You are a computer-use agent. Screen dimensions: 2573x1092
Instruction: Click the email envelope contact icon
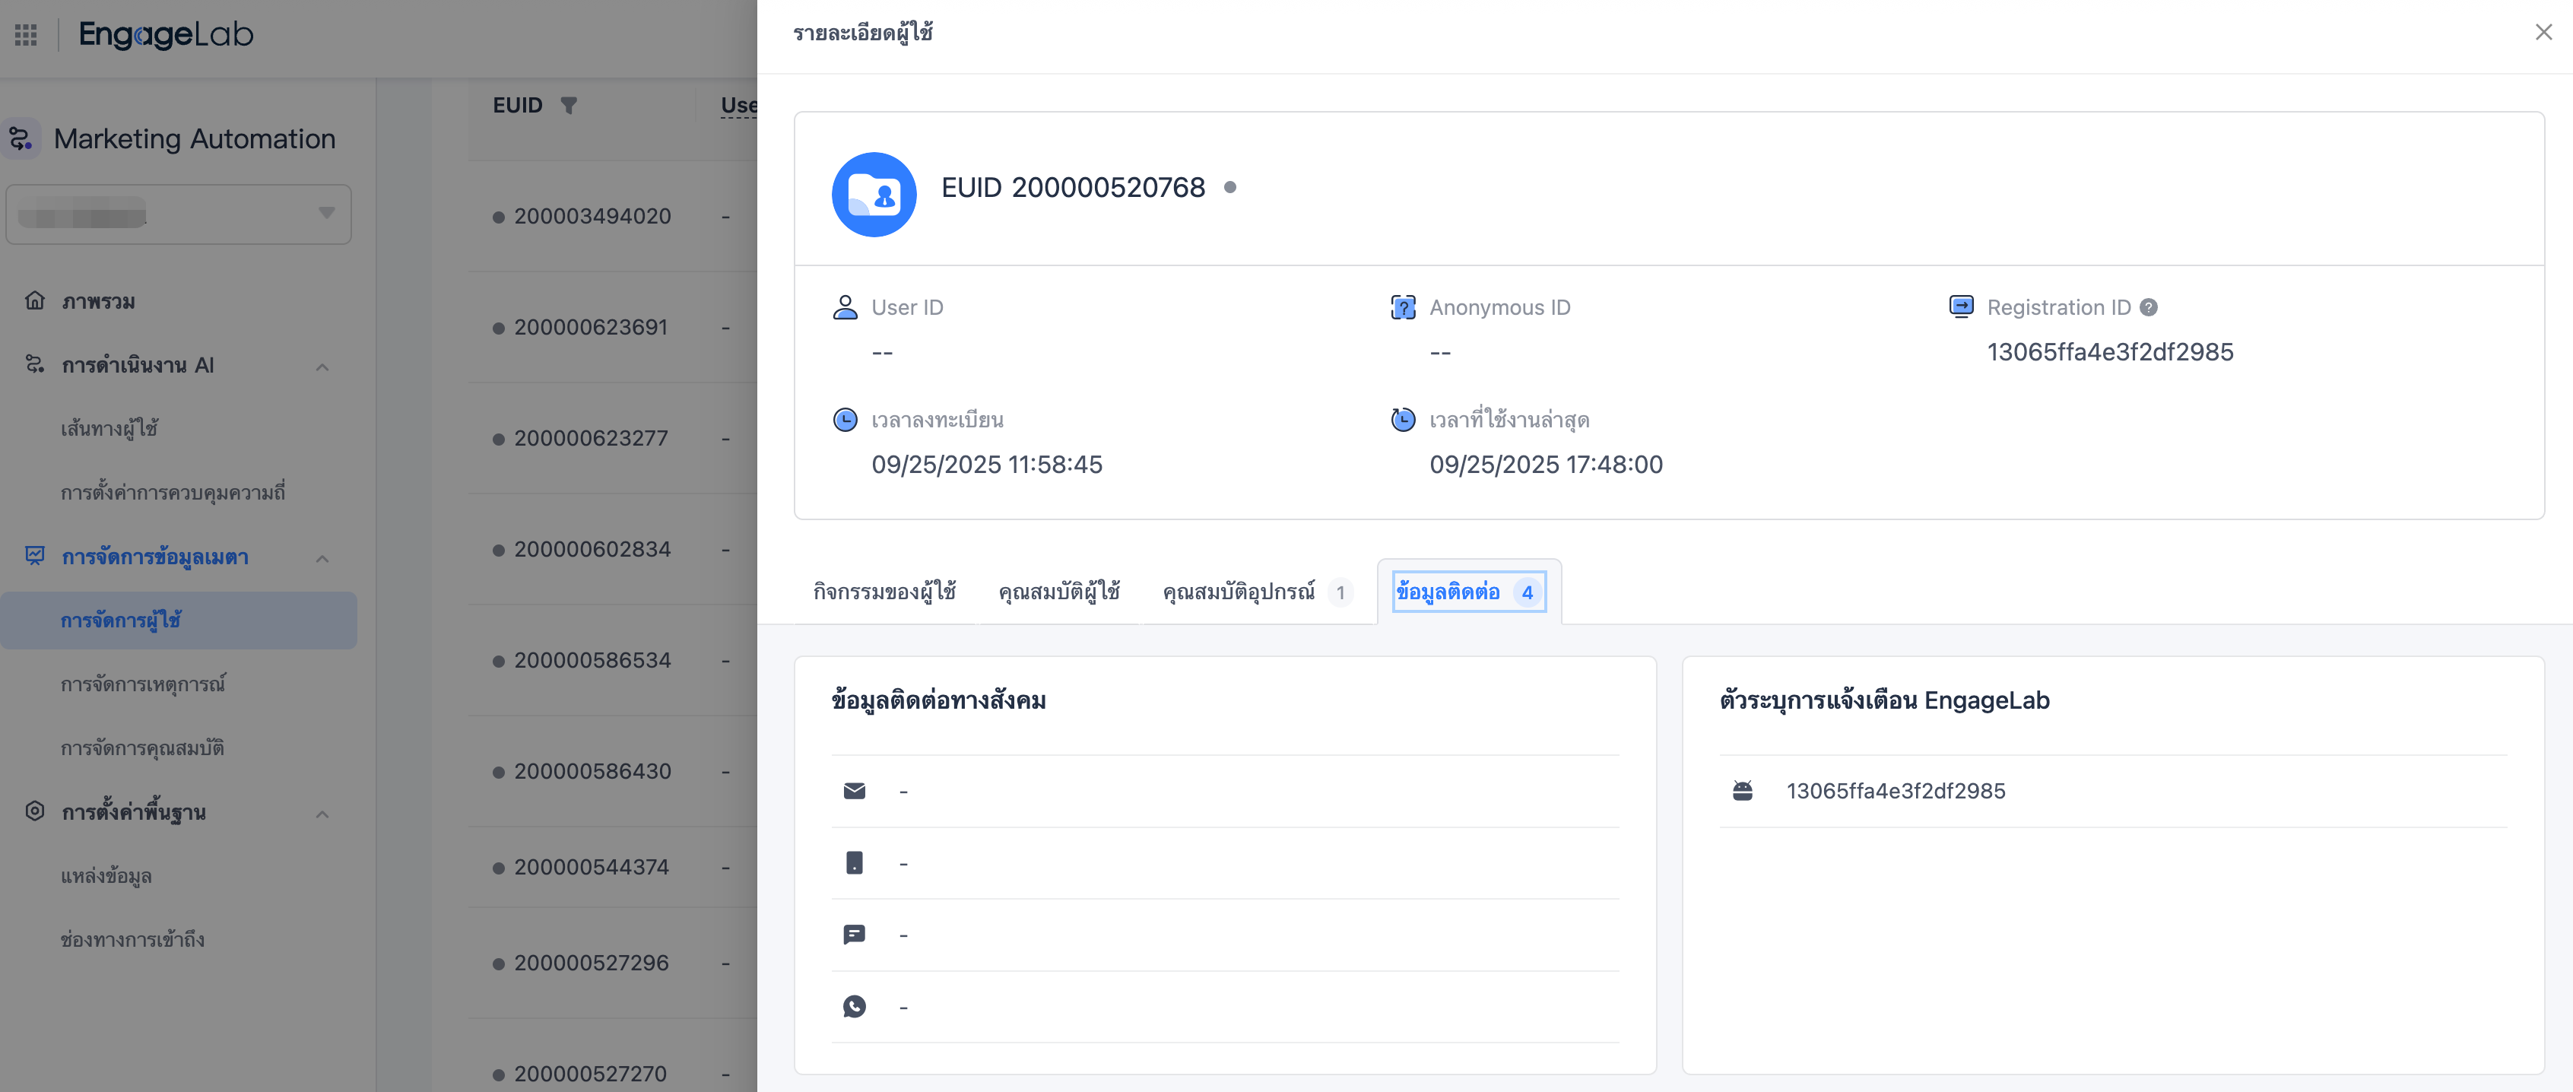click(x=854, y=792)
